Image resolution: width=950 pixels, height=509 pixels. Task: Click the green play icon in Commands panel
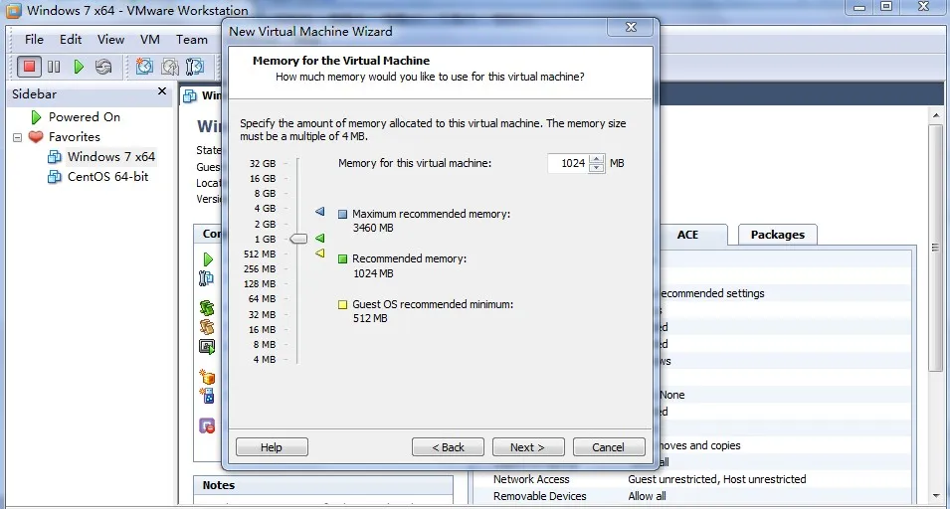[208, 259]
